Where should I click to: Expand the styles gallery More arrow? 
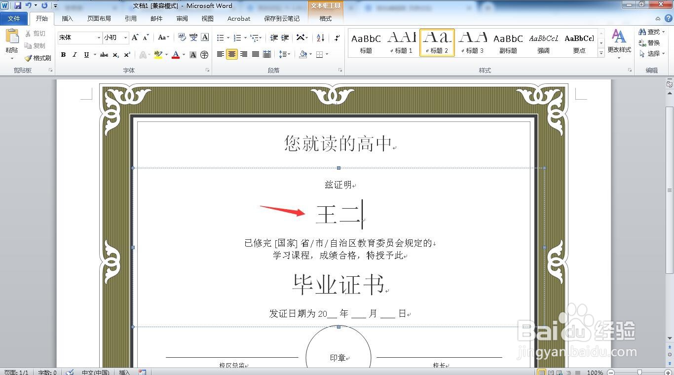(601, 53)
